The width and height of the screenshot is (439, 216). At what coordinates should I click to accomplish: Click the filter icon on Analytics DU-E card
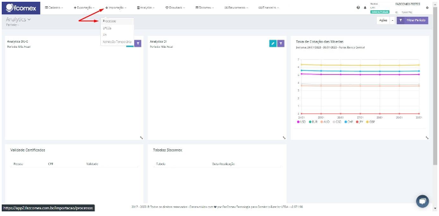138,43
